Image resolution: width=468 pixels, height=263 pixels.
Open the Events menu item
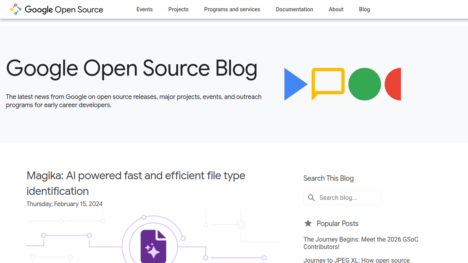coord(145,9)
